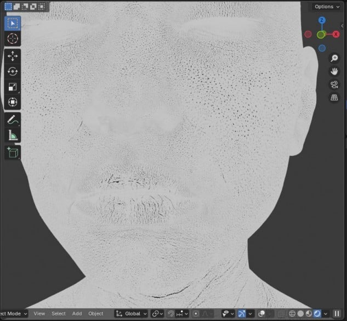Select the Scale tool

(13, 87)
